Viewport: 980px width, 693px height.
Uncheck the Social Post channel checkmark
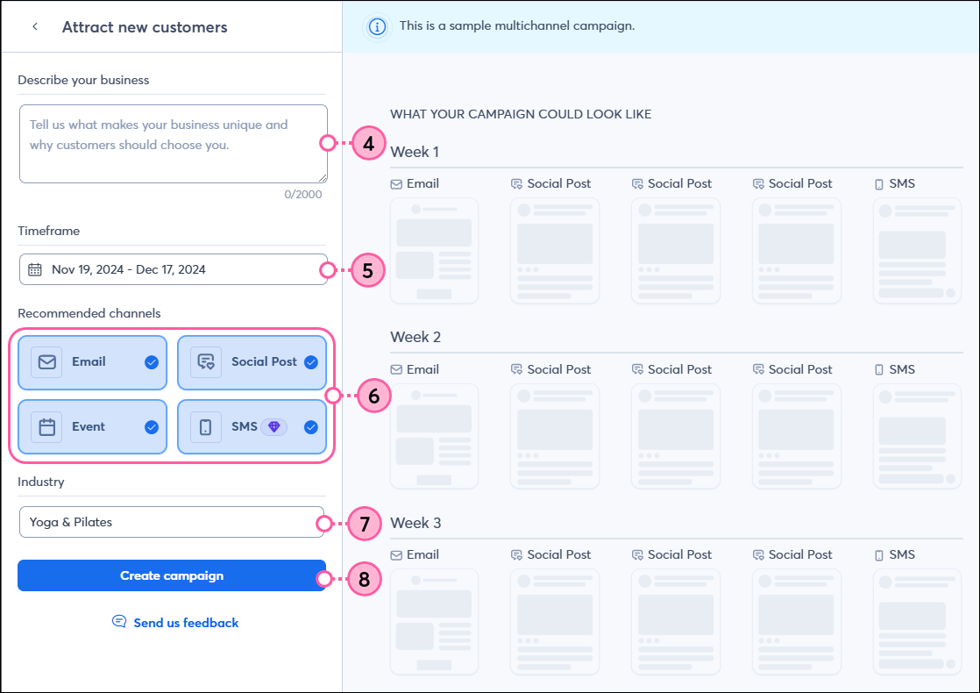point(310,362)
